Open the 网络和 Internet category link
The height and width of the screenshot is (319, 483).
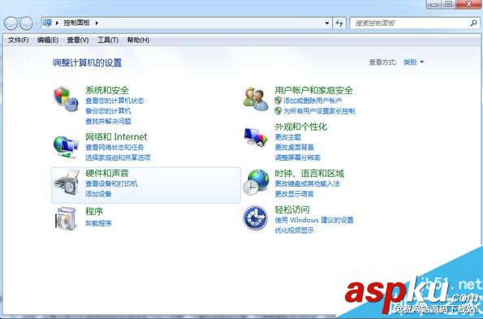tap(116, 136)
